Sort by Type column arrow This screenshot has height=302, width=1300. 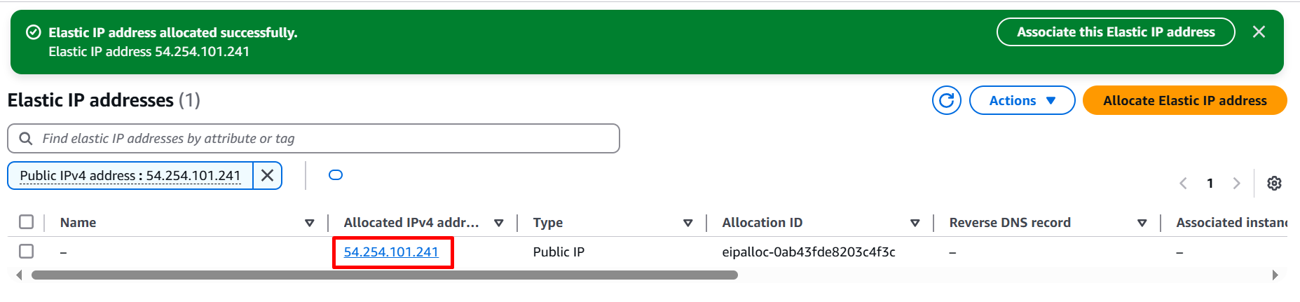(687, 223)
